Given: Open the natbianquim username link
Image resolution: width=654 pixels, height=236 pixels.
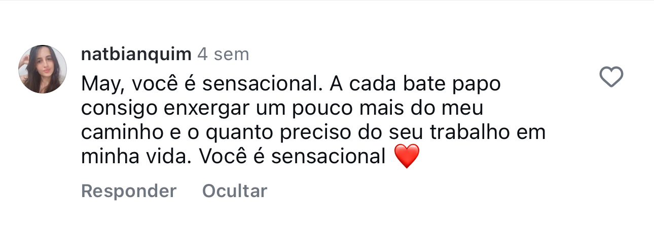Looking at the screenshot, I should coord(136,55).
